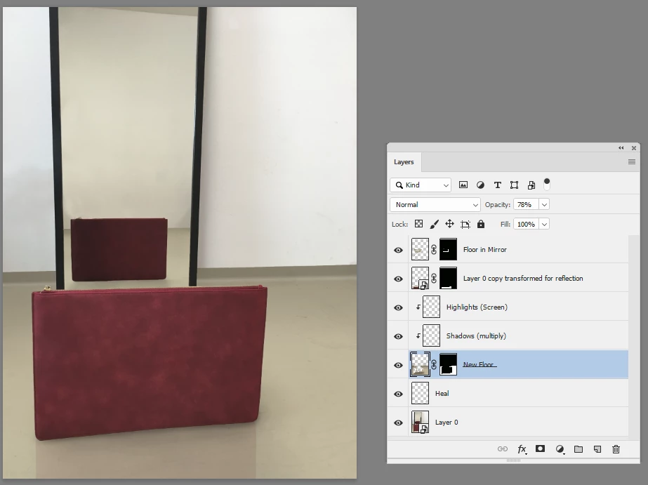Open the Normal blend mode dropdown

[x=435, y=204]
